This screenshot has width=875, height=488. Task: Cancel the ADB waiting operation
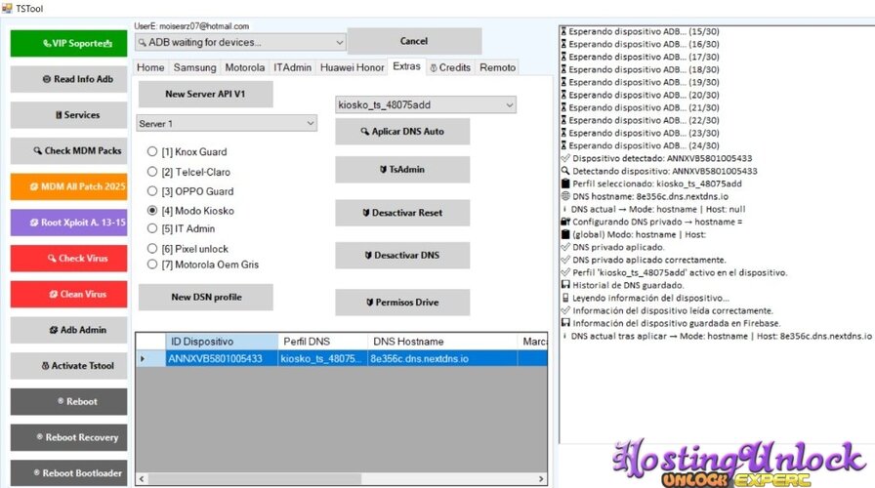(x=414, y=41)
